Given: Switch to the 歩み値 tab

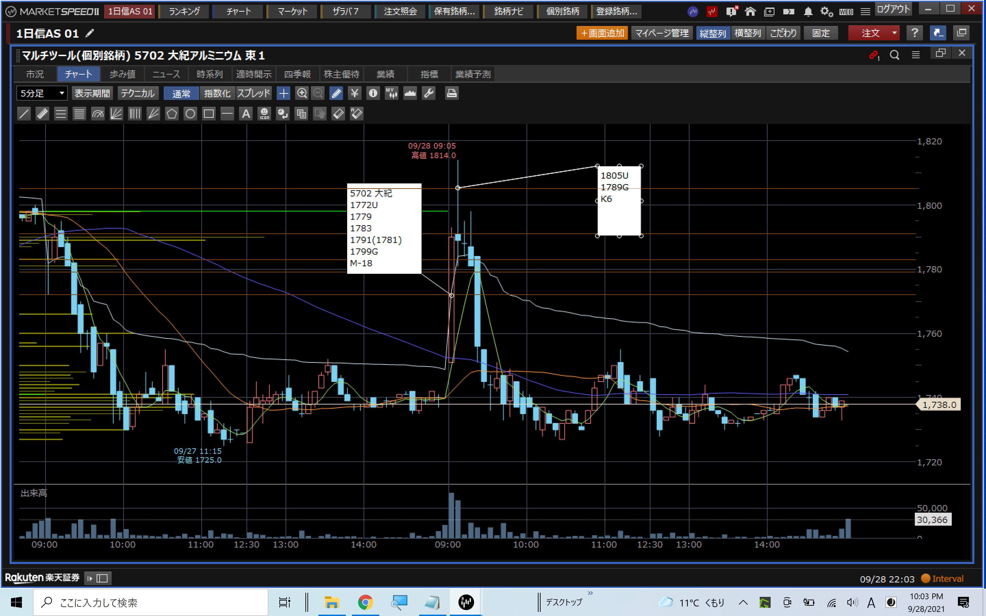Looking at the screenshot, I should click(x=122, y=74).
